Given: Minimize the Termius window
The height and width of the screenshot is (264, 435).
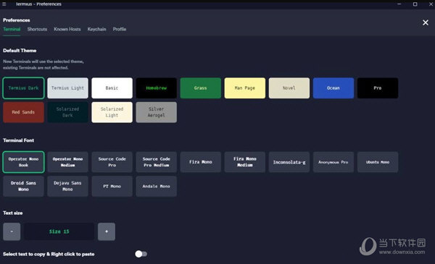Looking at the screenshot, I should (x=399, y=4).
